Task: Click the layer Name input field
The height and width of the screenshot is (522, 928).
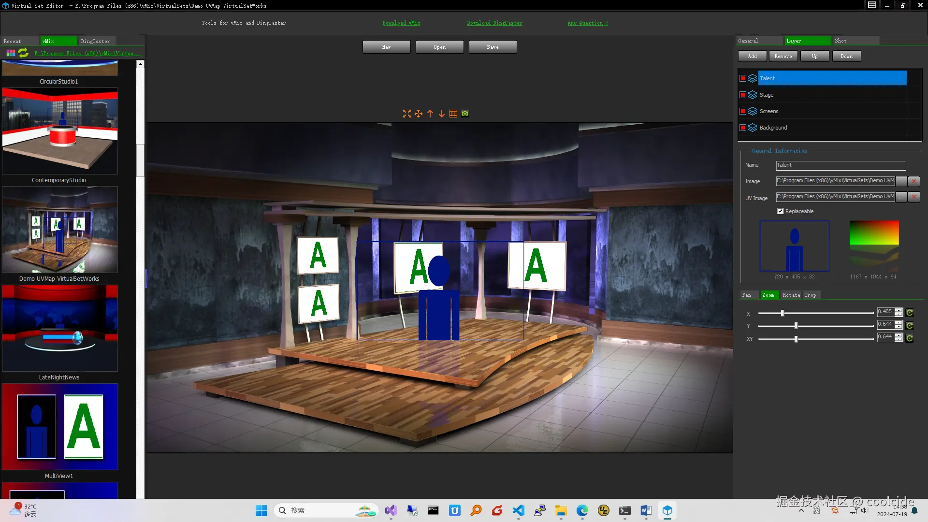Action: pyautogui.click(x=841, y=165)
